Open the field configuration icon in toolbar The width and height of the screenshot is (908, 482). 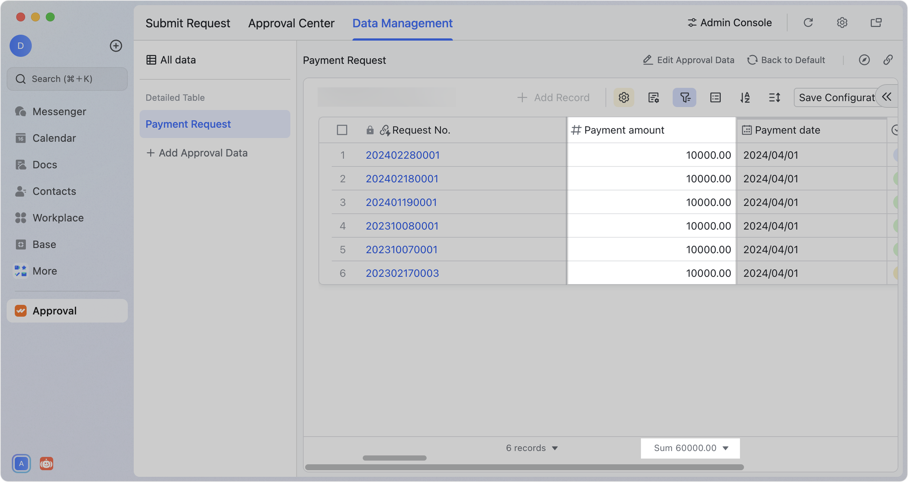point(653,97)
